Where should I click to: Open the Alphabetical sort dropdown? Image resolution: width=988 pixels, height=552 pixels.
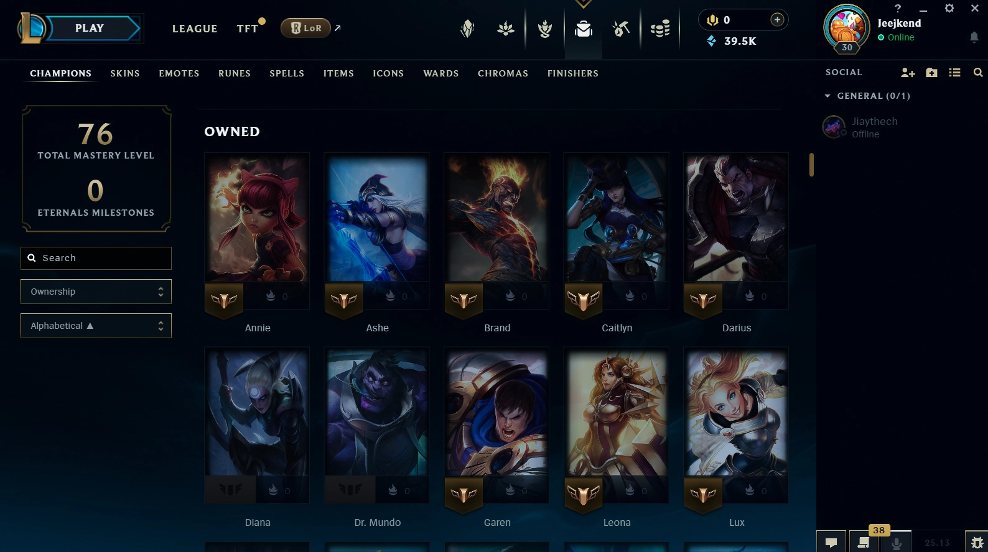click(96, 326)
